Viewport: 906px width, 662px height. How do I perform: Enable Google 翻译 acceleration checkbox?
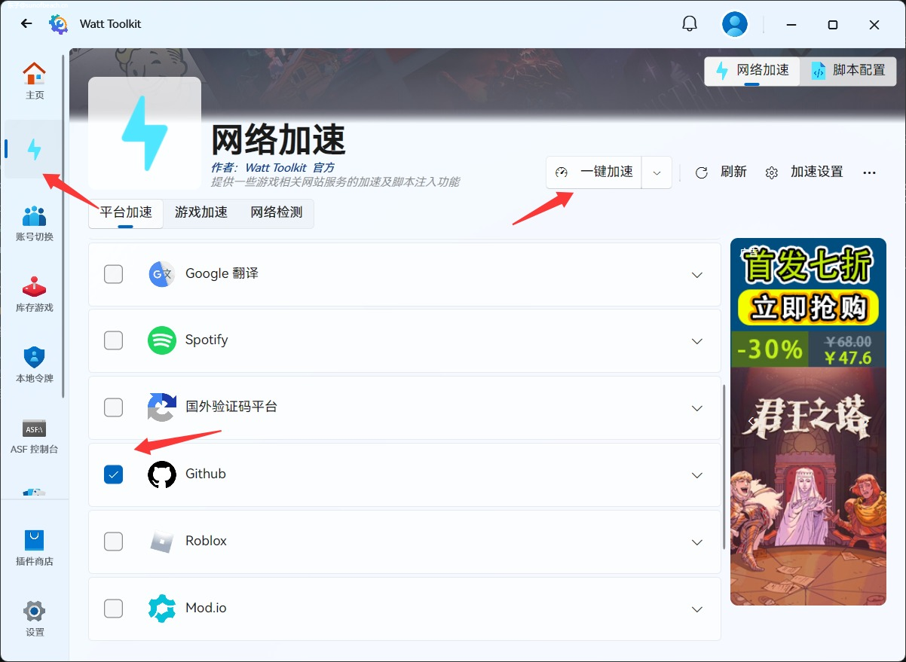[x=113, y=274]
